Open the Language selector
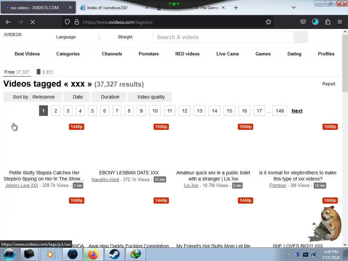 66,37
